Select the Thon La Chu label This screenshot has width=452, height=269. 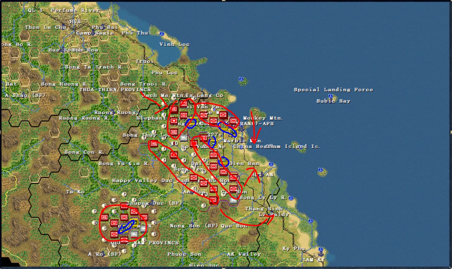pos(45,27)
